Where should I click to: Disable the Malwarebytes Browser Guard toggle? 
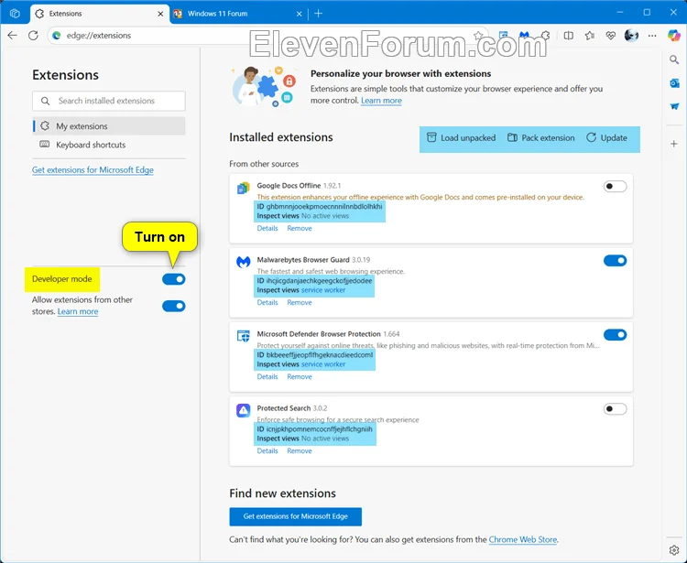[x=615, y=261]
